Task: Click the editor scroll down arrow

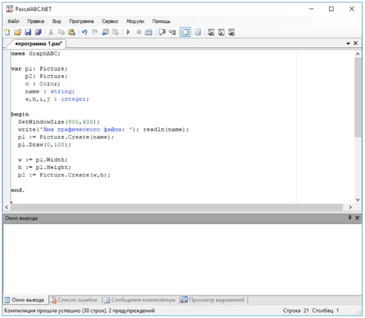Action: tap(358, 200)
